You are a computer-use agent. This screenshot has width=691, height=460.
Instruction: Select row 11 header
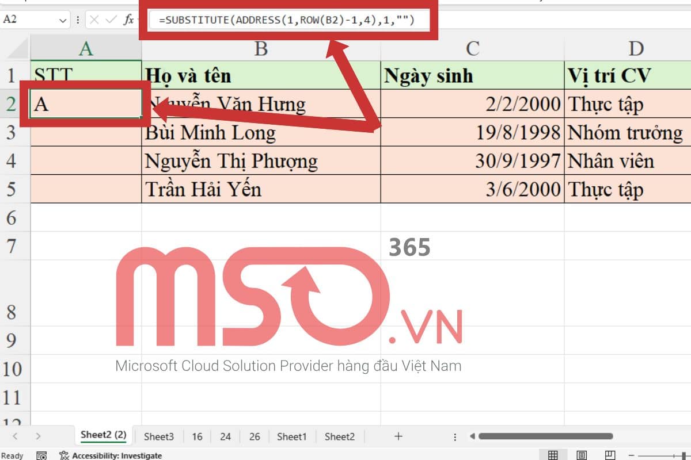click(x=15, y=397)
